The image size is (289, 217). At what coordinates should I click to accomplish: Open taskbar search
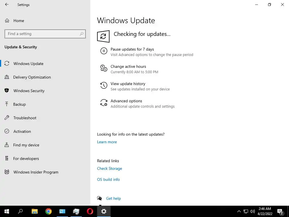pyautogui.click(x=20, y=211)
